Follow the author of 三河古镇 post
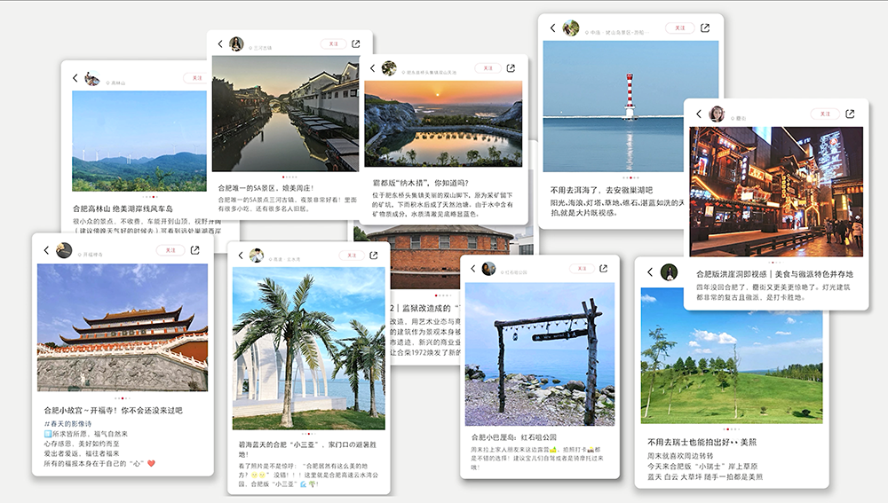Image resolution: width=888 pixels, height=503 pixels. coord(334,43)
